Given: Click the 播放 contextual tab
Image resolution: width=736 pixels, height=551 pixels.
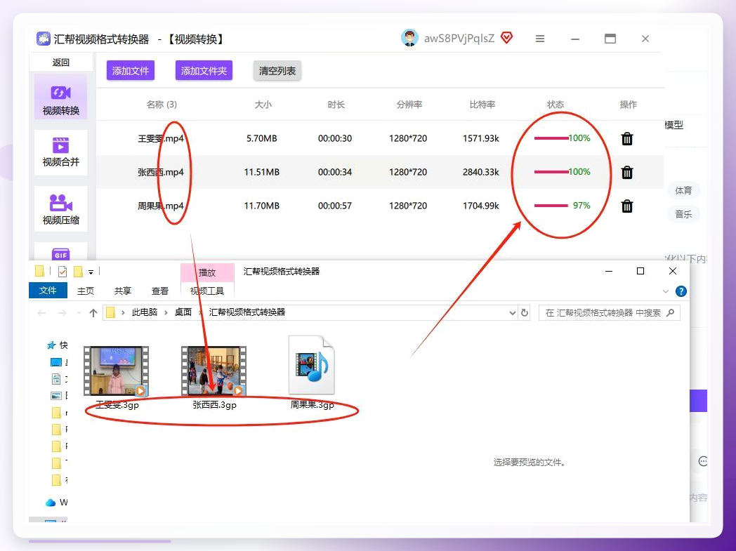Looking at the screenshot, I should click(207, 272).
